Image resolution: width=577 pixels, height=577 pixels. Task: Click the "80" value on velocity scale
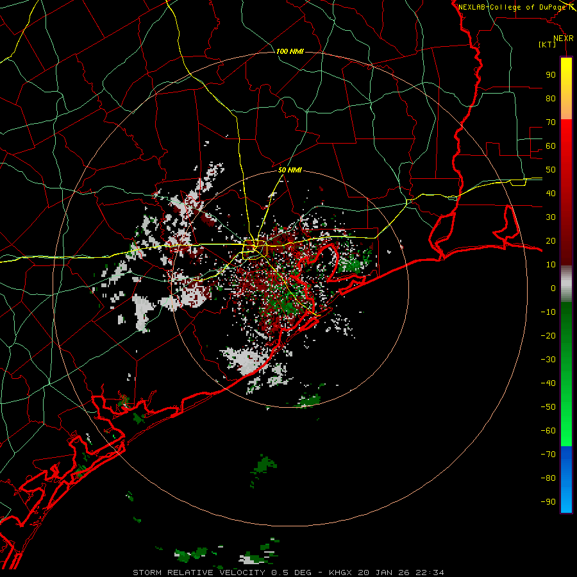click(551, 98)
